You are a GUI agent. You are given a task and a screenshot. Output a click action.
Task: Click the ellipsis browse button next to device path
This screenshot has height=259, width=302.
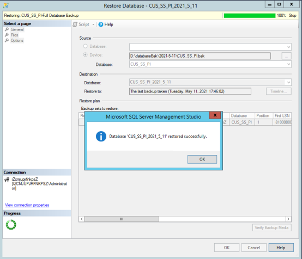pos(286,56)
